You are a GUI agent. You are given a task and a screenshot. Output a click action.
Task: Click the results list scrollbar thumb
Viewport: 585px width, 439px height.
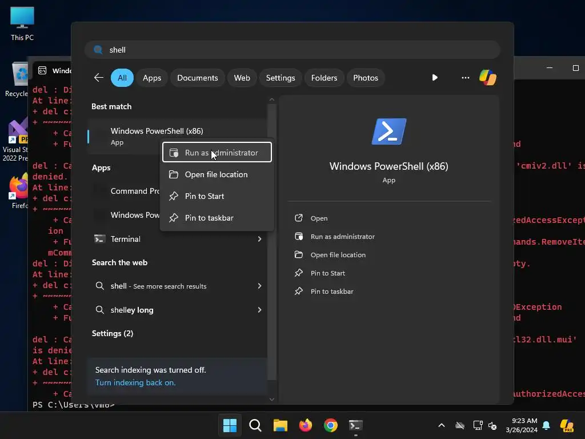point(271,242)
